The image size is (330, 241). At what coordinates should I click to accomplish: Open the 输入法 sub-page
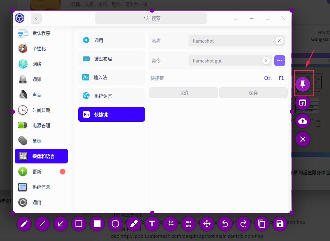click(112, 77)
